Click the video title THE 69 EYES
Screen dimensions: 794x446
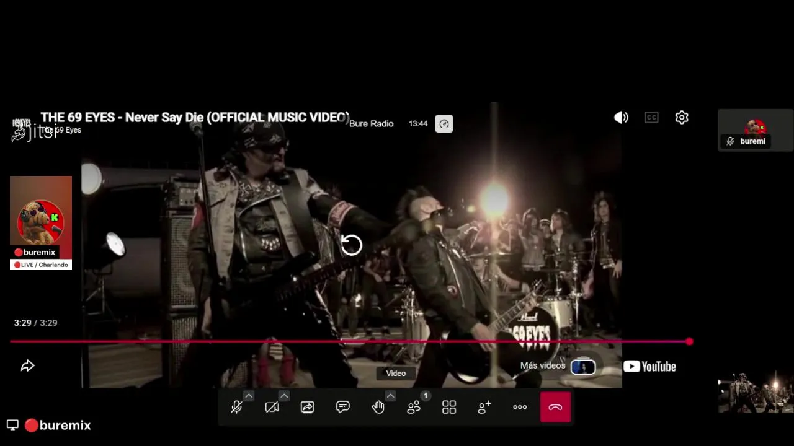coord(195,118)
